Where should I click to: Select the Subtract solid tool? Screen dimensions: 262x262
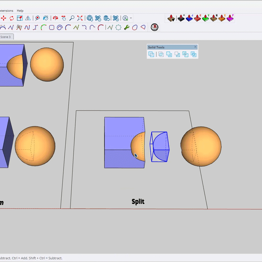pos(177,54)
